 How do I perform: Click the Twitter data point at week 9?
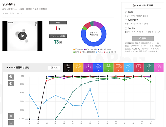click(99, 117)
